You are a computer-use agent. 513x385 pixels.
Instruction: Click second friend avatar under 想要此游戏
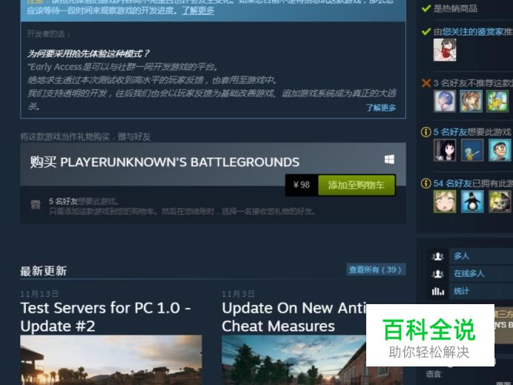click(x=472, y=150)
